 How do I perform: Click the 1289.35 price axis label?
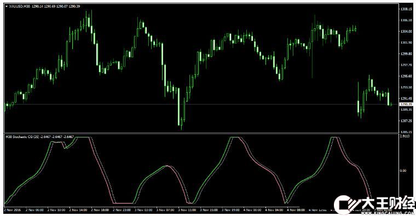click(406, 110)
